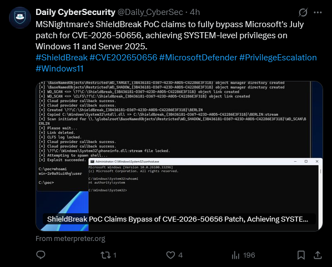Viewport: 332px width, 267px height.
Task: Visit the From meterpreter.org source link
Action: (x=71, y=239)
